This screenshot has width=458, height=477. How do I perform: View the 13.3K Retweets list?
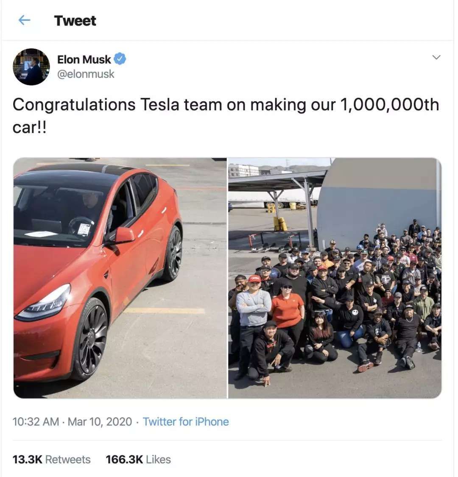click(x=51, y=459)
